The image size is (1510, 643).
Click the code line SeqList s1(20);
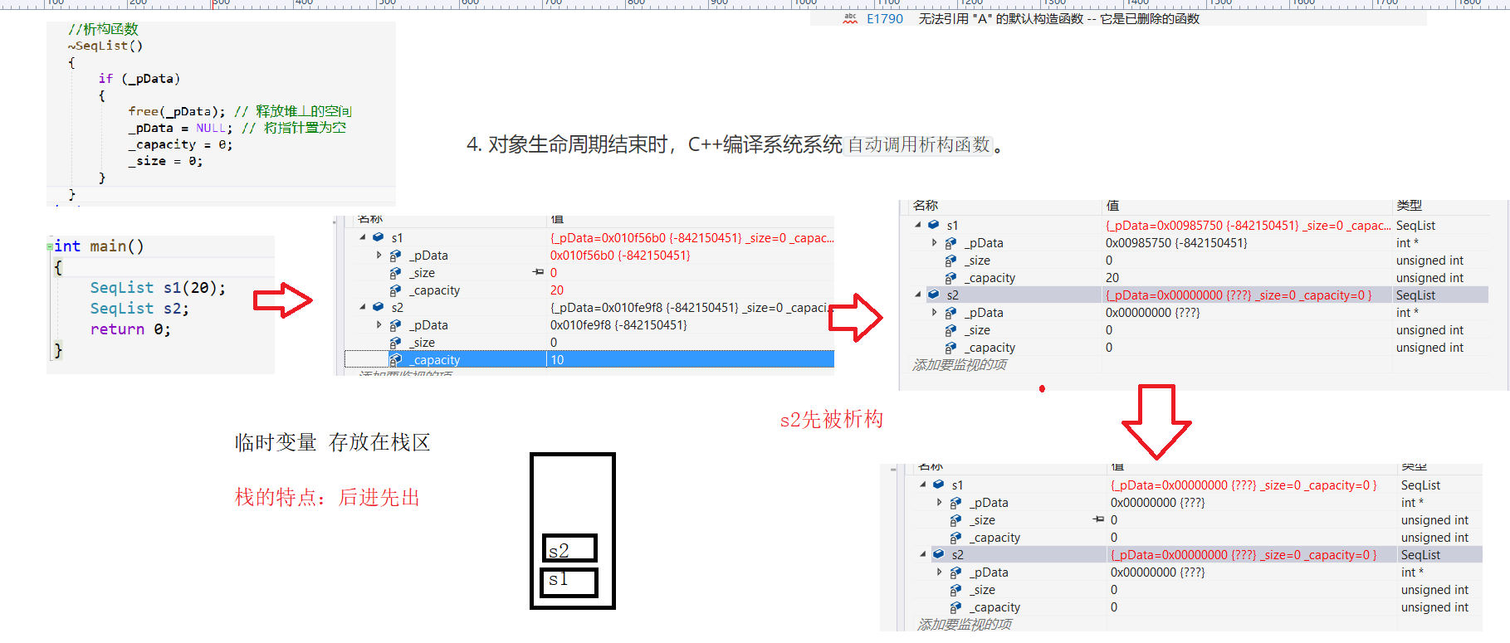pos(158,288)
